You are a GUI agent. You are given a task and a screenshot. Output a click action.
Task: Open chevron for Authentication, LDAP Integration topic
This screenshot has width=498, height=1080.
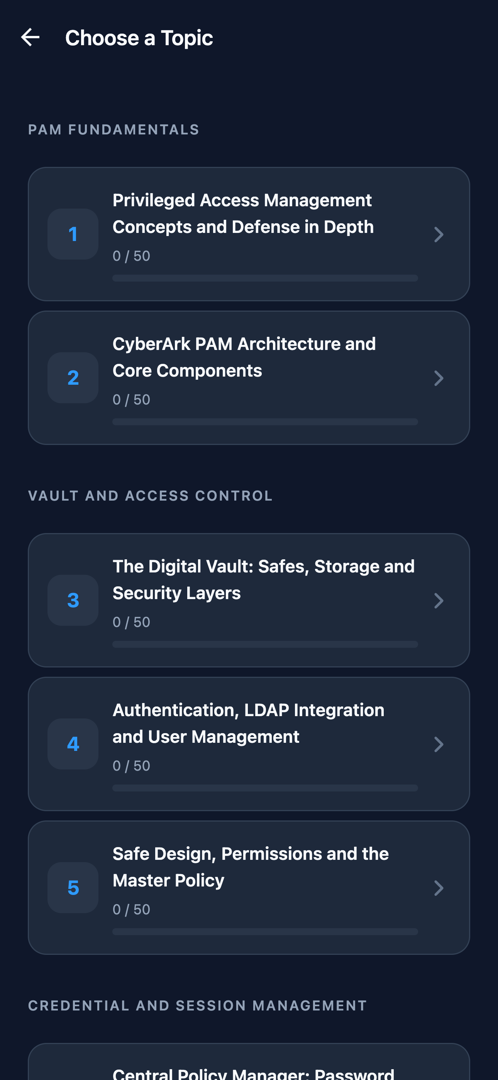439,745
